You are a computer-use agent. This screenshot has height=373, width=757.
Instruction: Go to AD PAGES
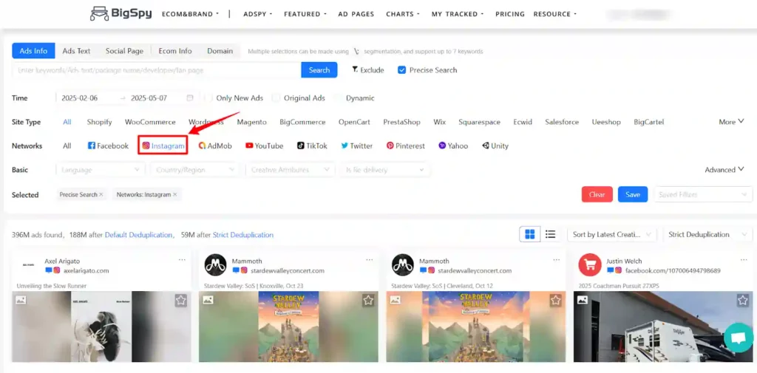point(356,14)
